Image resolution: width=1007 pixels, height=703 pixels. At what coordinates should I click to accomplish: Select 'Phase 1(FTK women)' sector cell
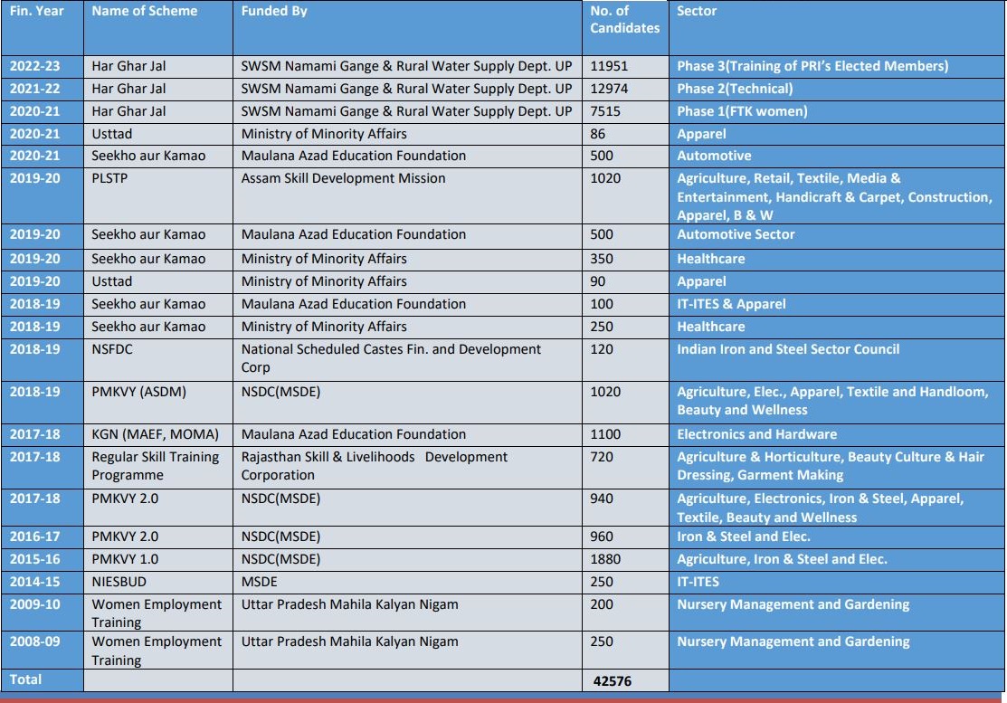742,111
